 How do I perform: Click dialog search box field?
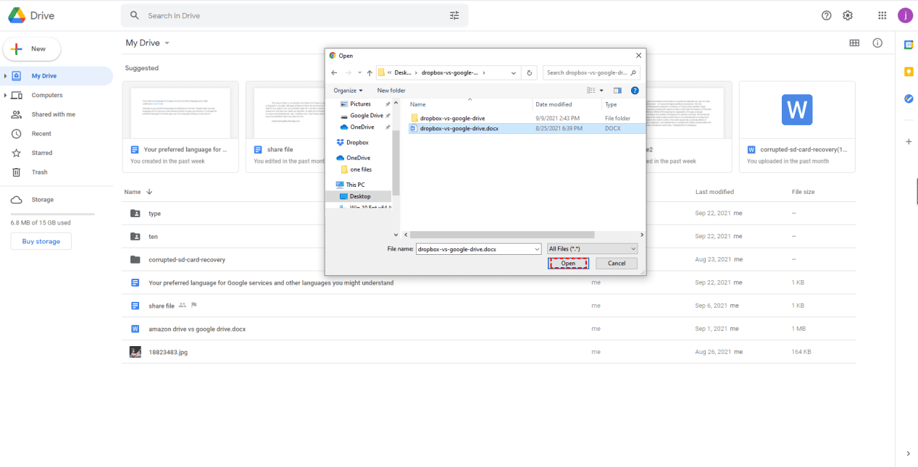coord(591,72)
